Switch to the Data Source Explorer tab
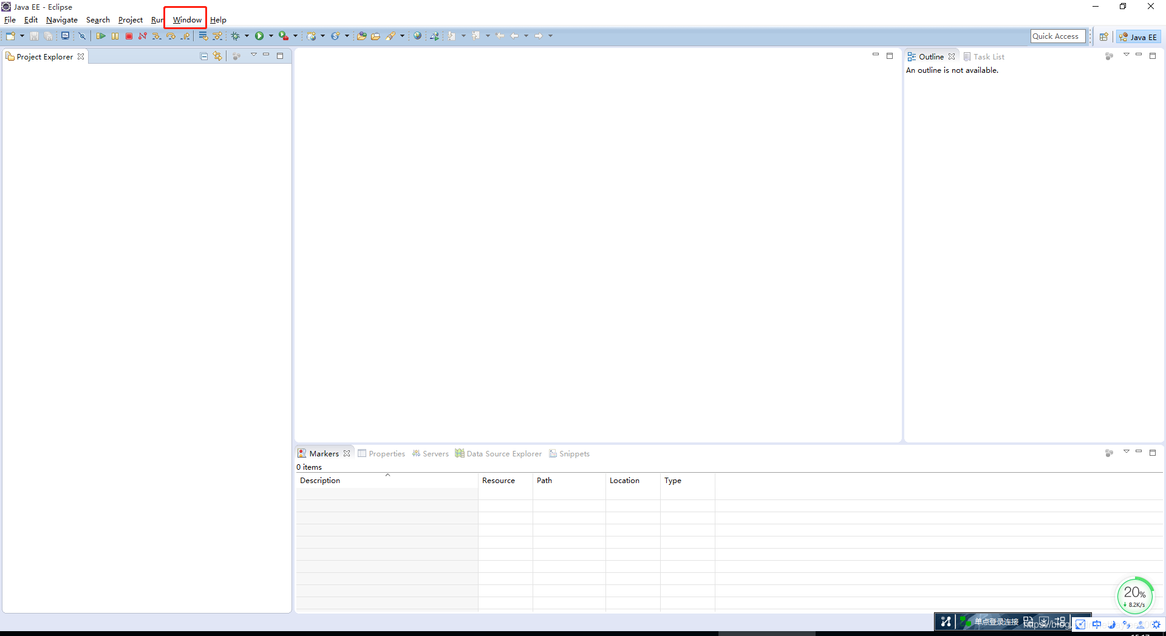The width and height of the screenshot is (1166, 636). 498,453
